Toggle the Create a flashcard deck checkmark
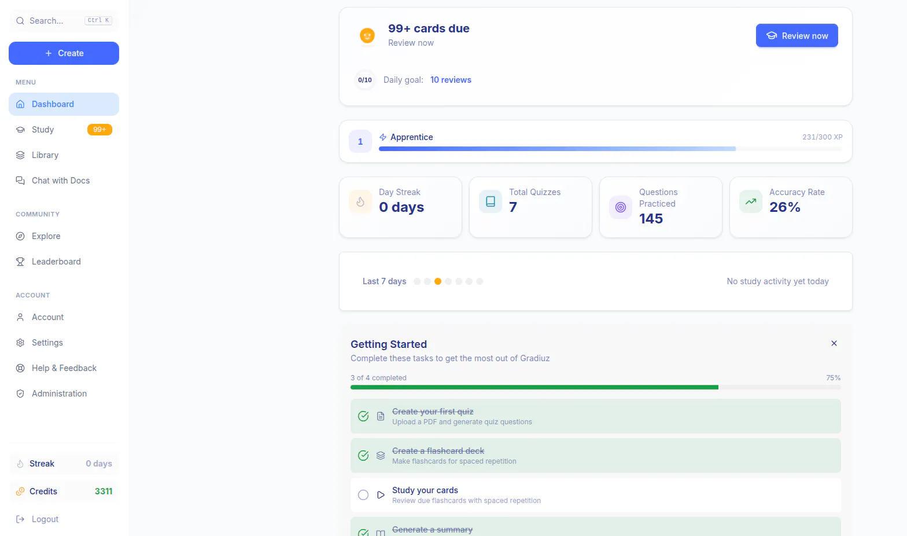This screenshot has height=536, width=907. coord(363,456)
